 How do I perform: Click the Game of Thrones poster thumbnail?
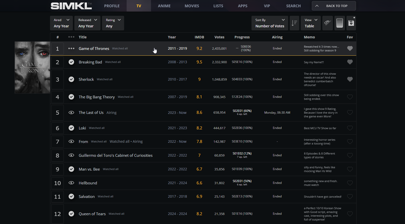coord(32,67)
